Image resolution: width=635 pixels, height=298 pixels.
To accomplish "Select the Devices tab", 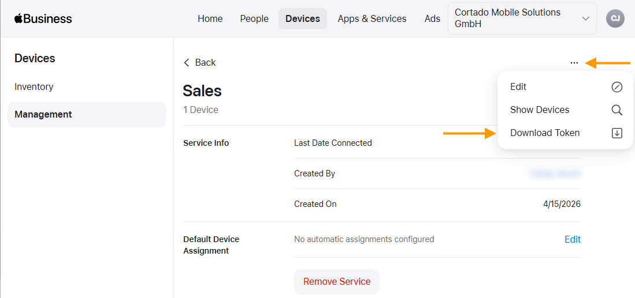I will [303, 18].
